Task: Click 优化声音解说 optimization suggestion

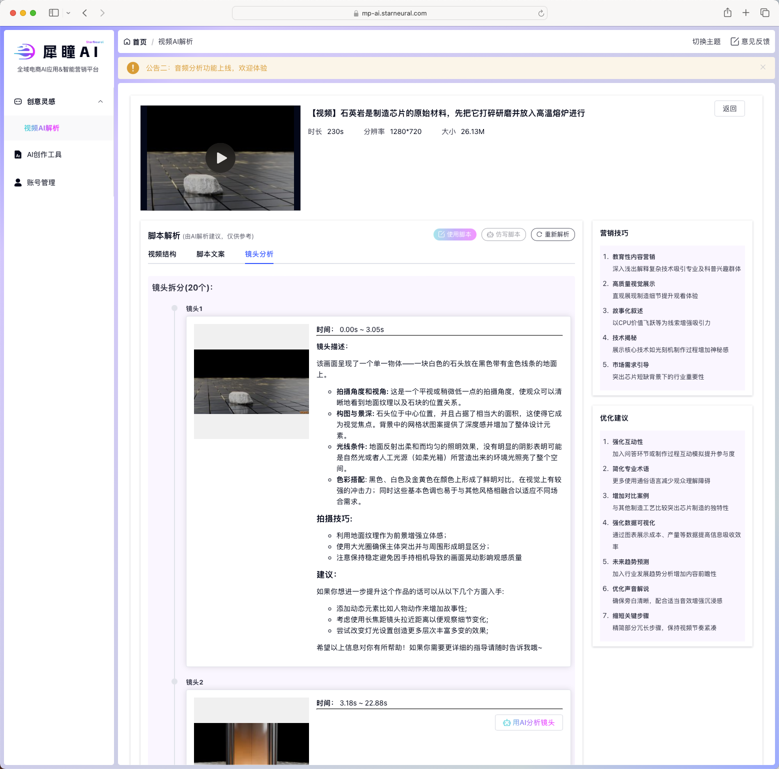Action: click(x=630, y=588)
